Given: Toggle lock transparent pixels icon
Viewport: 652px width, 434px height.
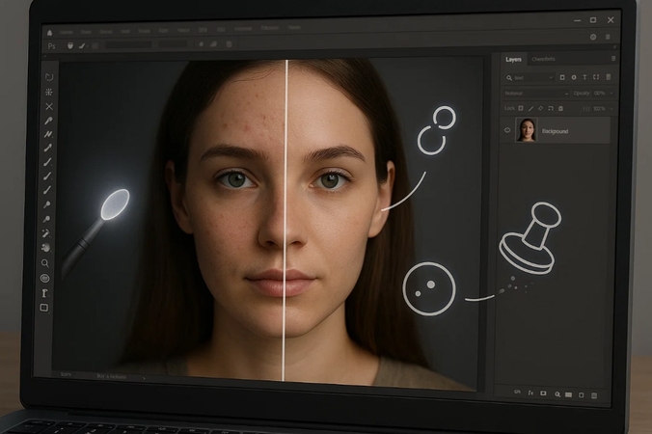Looking at the screenshot, I should tap(521, 108).
